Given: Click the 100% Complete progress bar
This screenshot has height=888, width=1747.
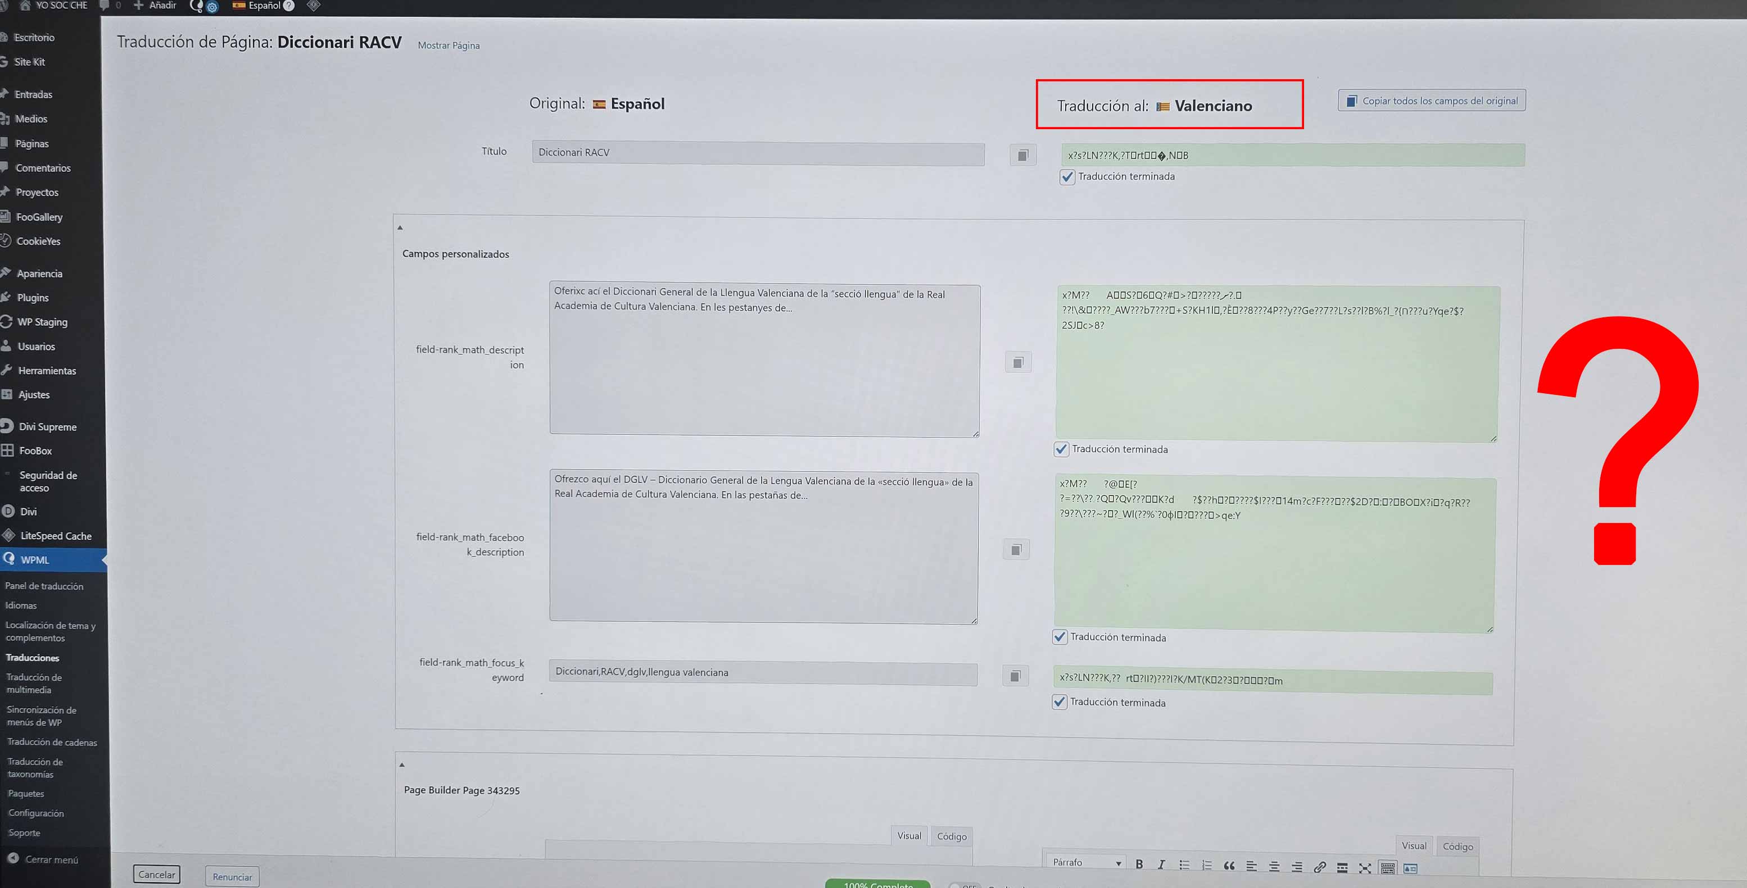Looking at the screenshot, I should point(877,884).
